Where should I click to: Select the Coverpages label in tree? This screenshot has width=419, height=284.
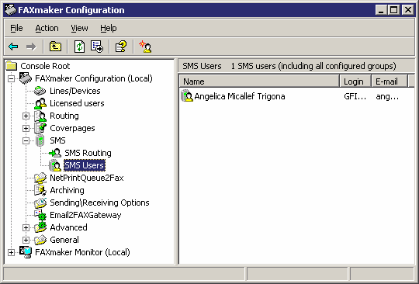(x=72, y=128)
